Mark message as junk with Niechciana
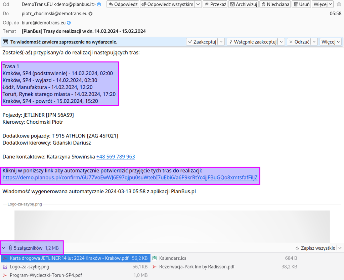Screen dimensions: 344x280 [x=275, y=4]
